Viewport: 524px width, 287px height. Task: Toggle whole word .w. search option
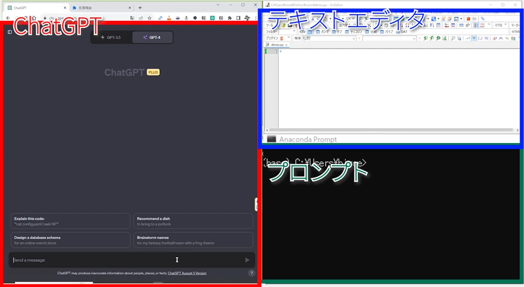point(501,38)
